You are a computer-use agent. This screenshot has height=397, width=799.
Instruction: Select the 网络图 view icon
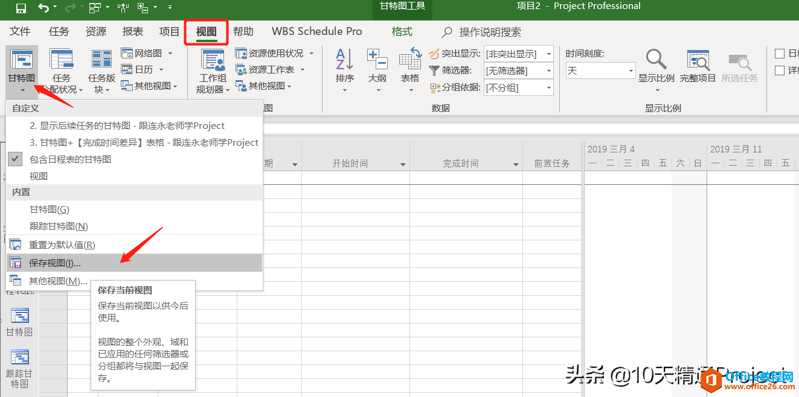pyautogui.click(x=127, y=53)
